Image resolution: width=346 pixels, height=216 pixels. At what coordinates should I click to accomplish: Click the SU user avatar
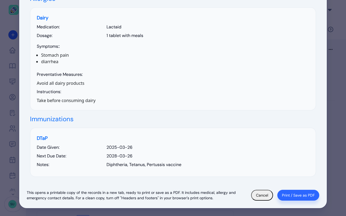coord(12,204)
